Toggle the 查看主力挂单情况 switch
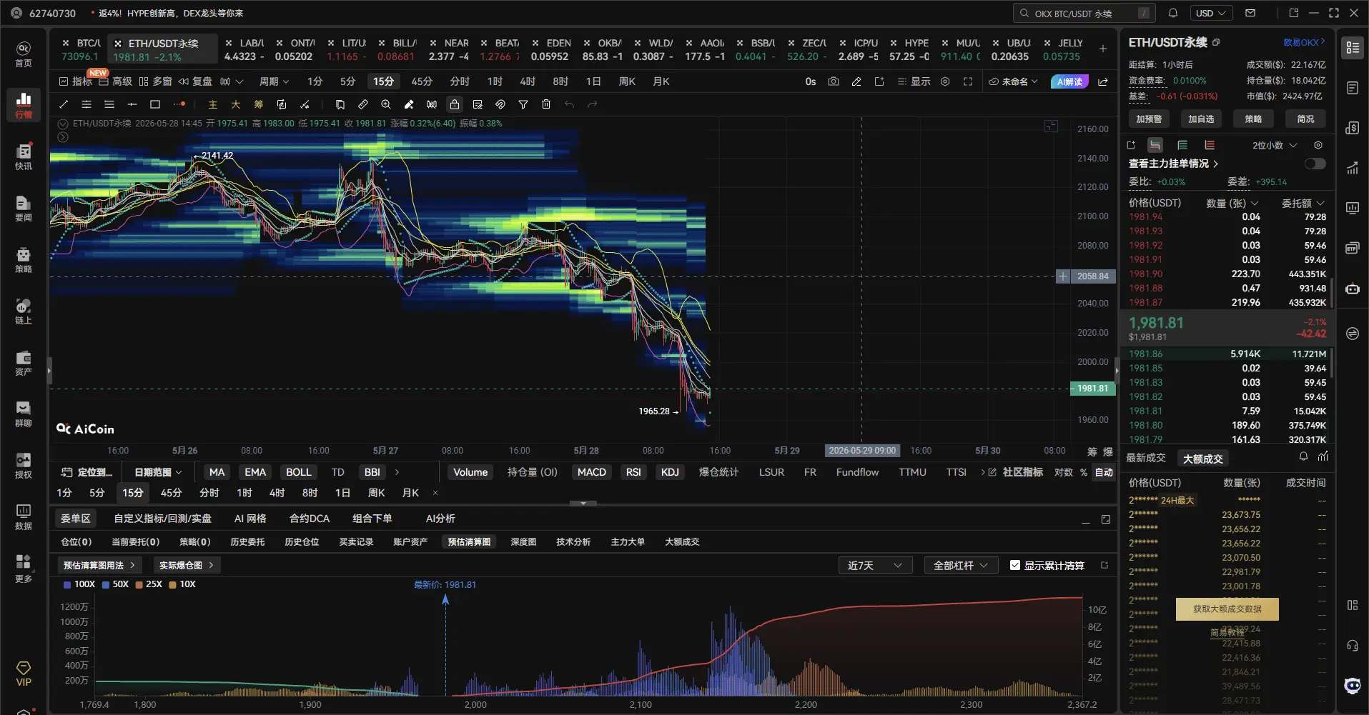1369x715 pixels. pyautogui.click(x=1315, y=164)
